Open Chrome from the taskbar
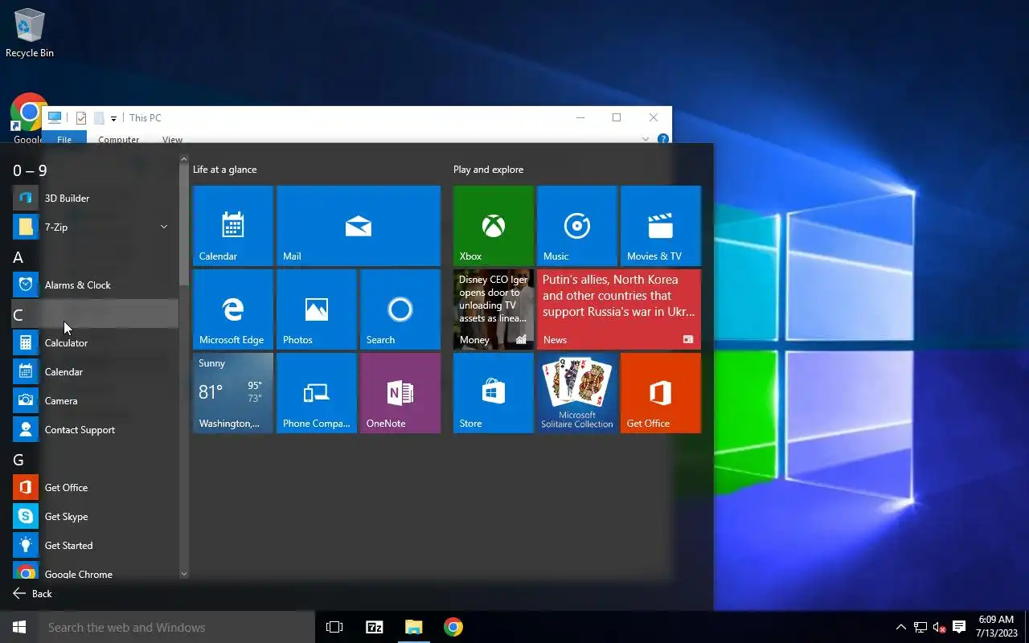 453,627
